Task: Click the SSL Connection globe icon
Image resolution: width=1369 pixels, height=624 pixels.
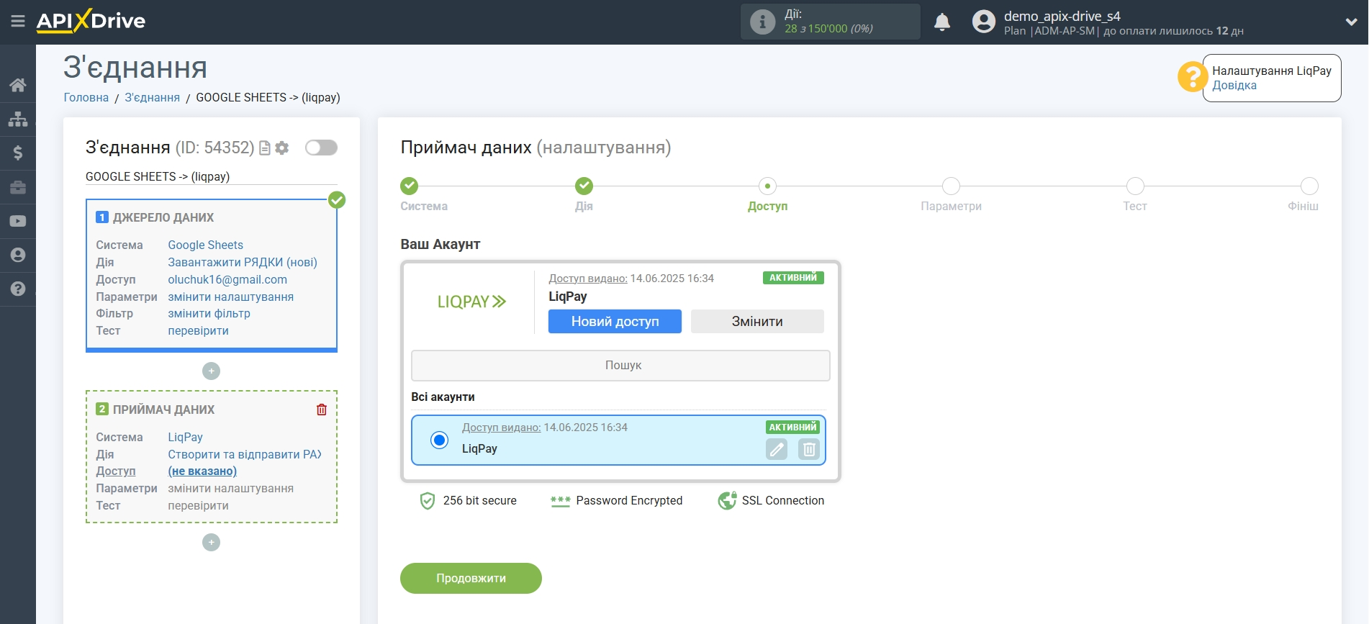Action: click(x=727, y=501)
